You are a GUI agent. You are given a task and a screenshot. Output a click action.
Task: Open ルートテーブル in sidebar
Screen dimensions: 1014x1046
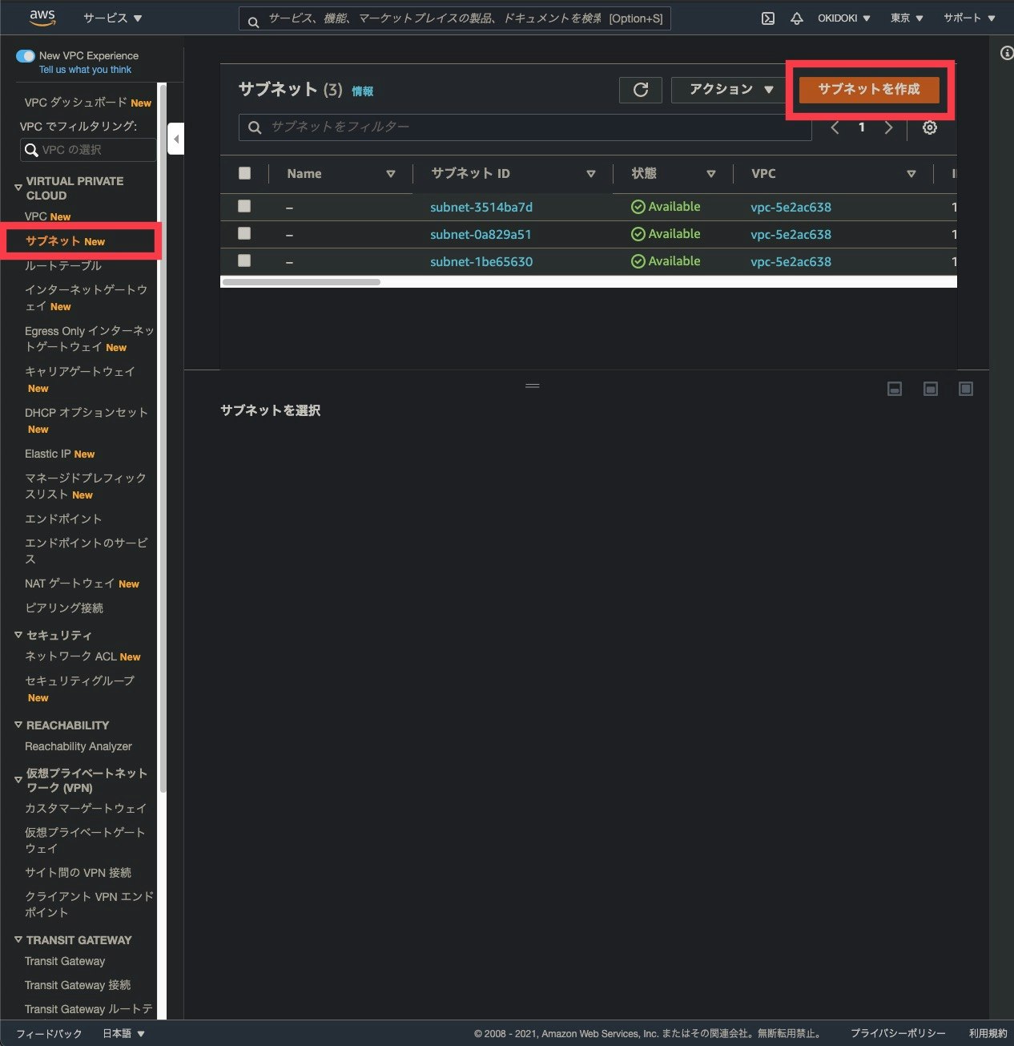pos(63,265)
